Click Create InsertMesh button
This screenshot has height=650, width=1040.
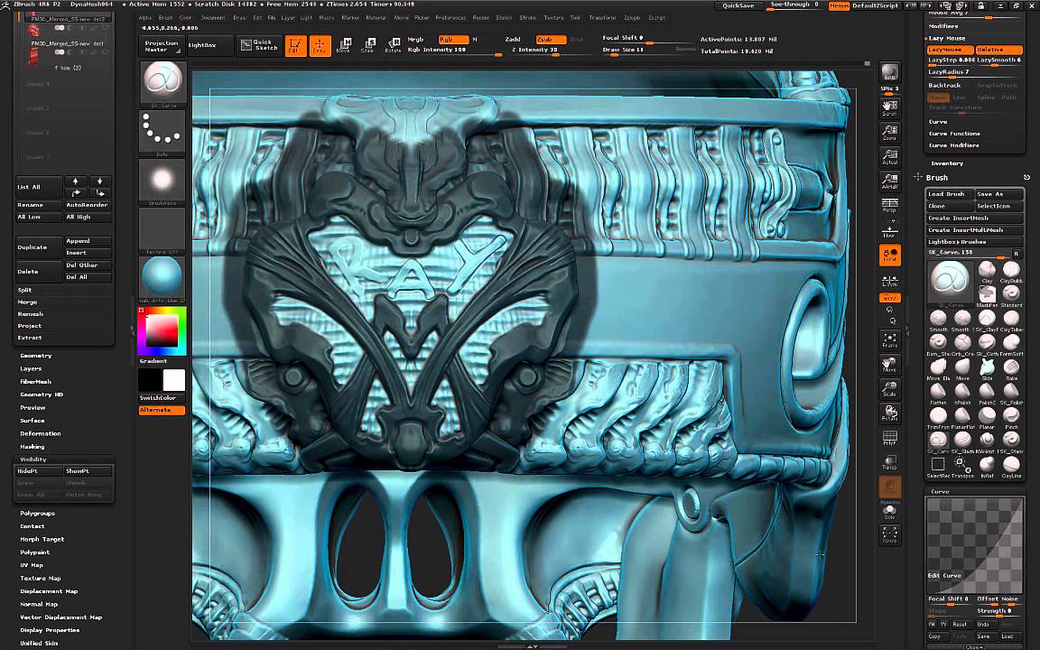click(974, 218)
